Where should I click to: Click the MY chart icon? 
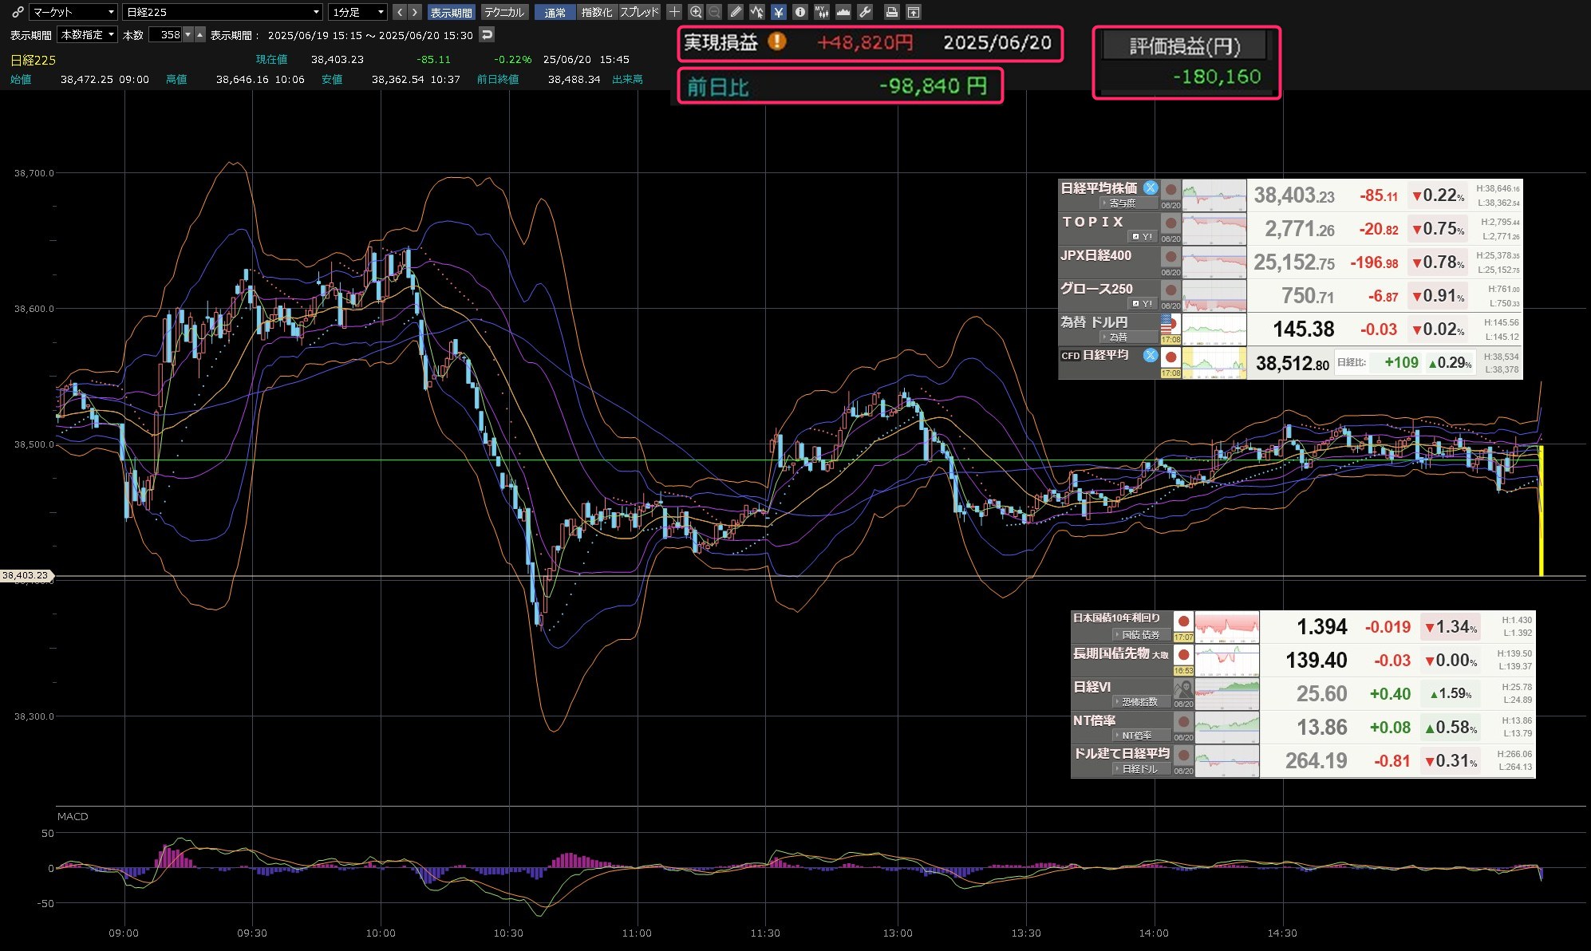click(x=821, y=12)
